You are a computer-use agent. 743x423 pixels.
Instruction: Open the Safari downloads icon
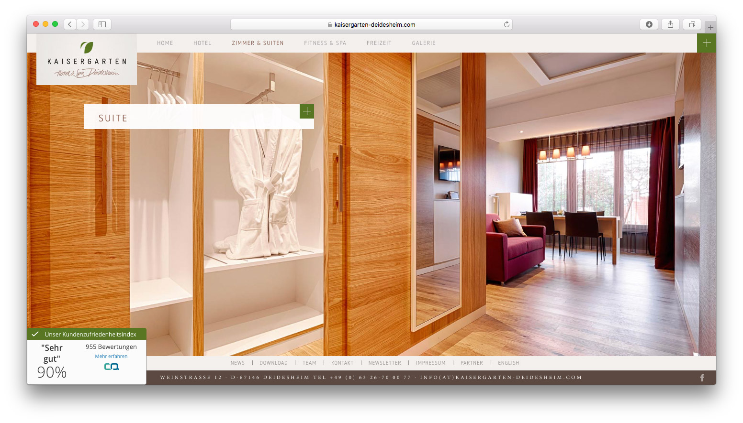(649, 24)
